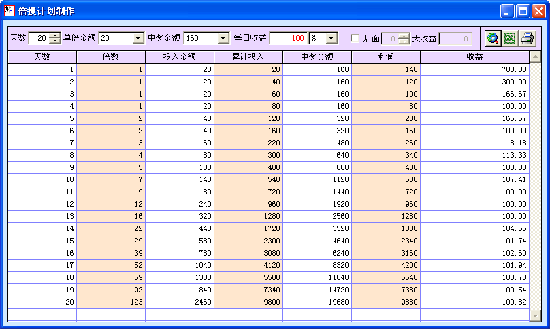The image size is (550, 329).
Task: Click the 收益 column header
Action: coord(474,58)
